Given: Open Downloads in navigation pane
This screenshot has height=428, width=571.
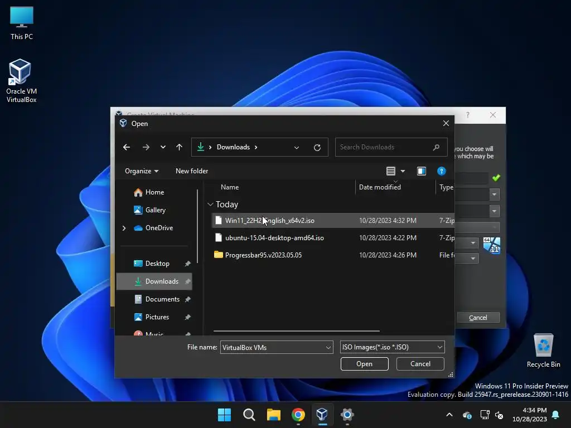Looking at the screenshot, I should pos(154,281).
